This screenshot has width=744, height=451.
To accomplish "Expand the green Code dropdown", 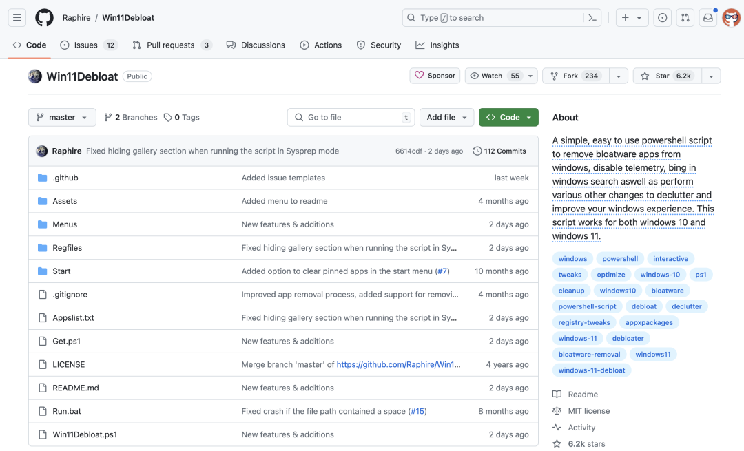I will point(508,118).
